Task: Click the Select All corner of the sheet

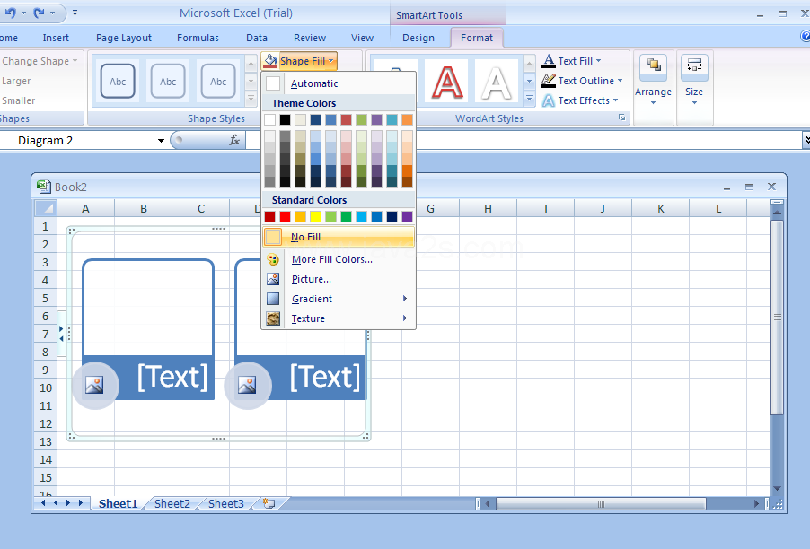Action: [46, 208]
